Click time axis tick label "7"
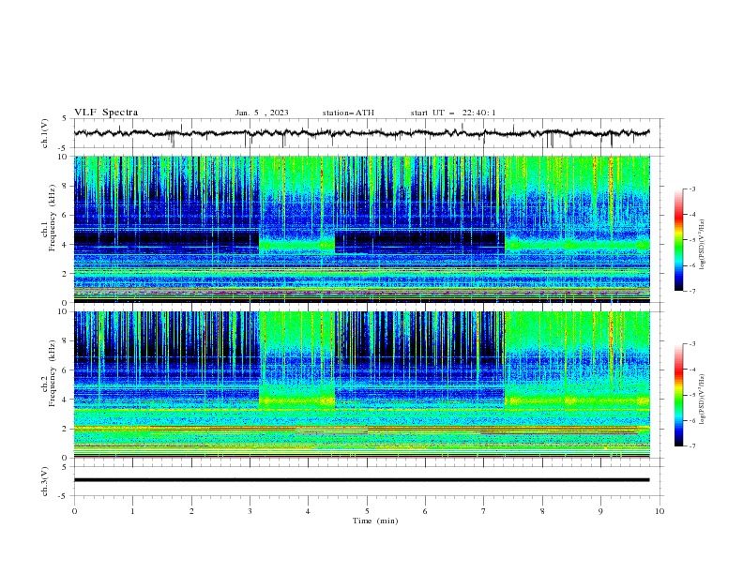Image resolution: width=743 pixels, height=574 pixels. coord(484,511)
